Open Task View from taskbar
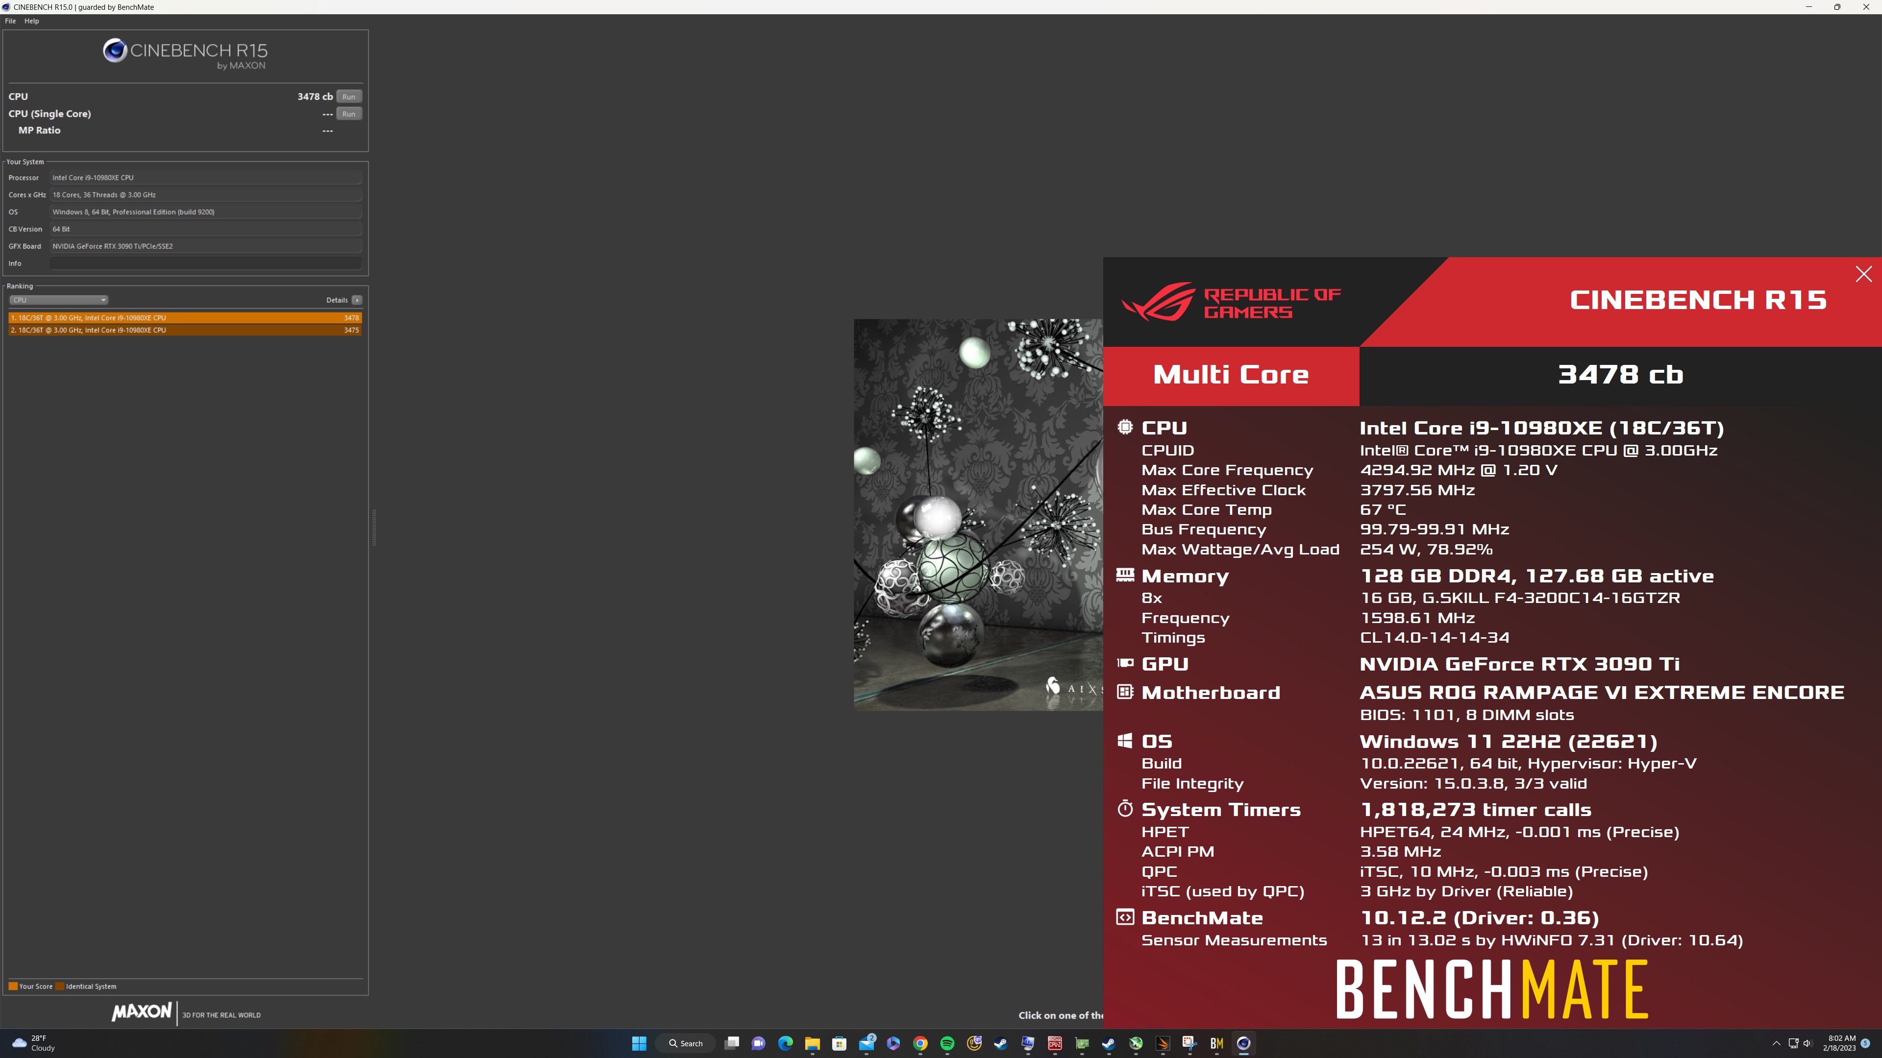This screenshot has width=1882, height=1058. (x=731, y=1043)
